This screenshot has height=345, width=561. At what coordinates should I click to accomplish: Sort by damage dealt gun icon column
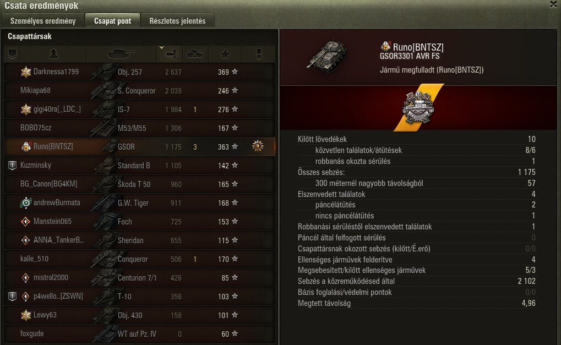[x=170, y=54]
